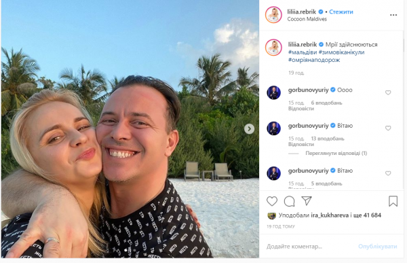Like the 'Оооо' comment heart

click(x=388, y=92)
